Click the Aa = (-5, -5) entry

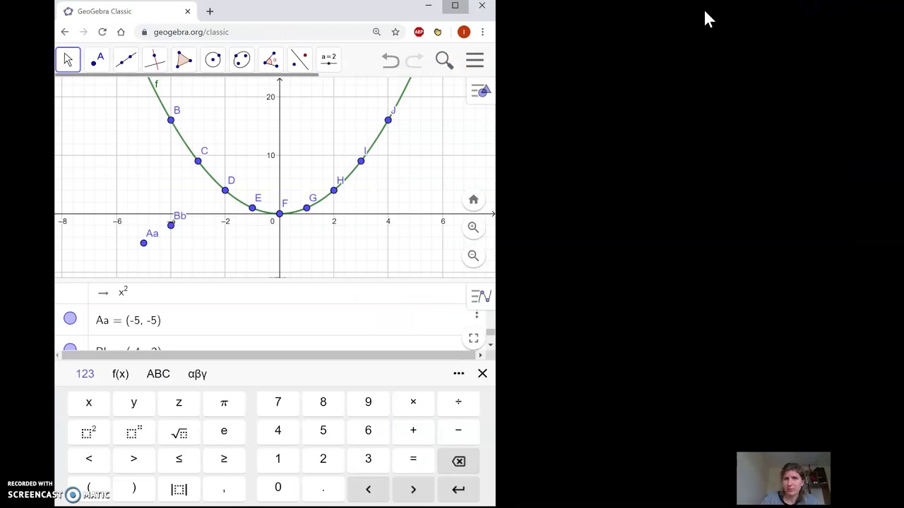click(x=129, y=320)
